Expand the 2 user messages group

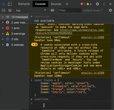pyautogui.click(x=3, y=22)
